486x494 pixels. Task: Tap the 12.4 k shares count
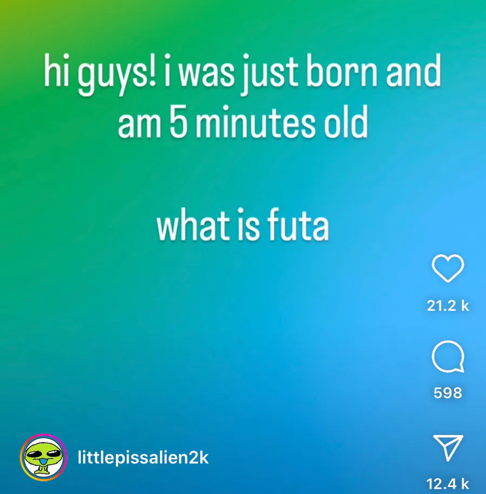point(448,484)
